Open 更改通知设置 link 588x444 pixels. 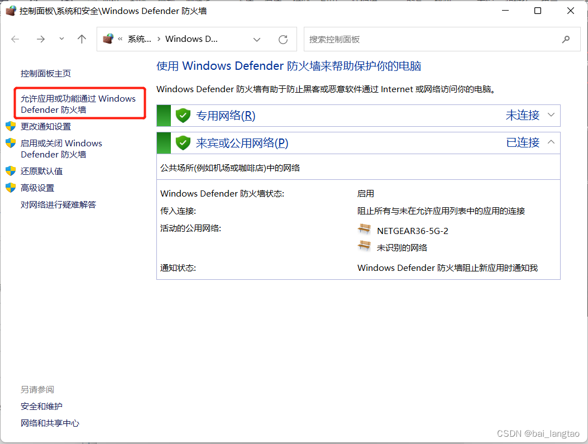click(46, 126)
